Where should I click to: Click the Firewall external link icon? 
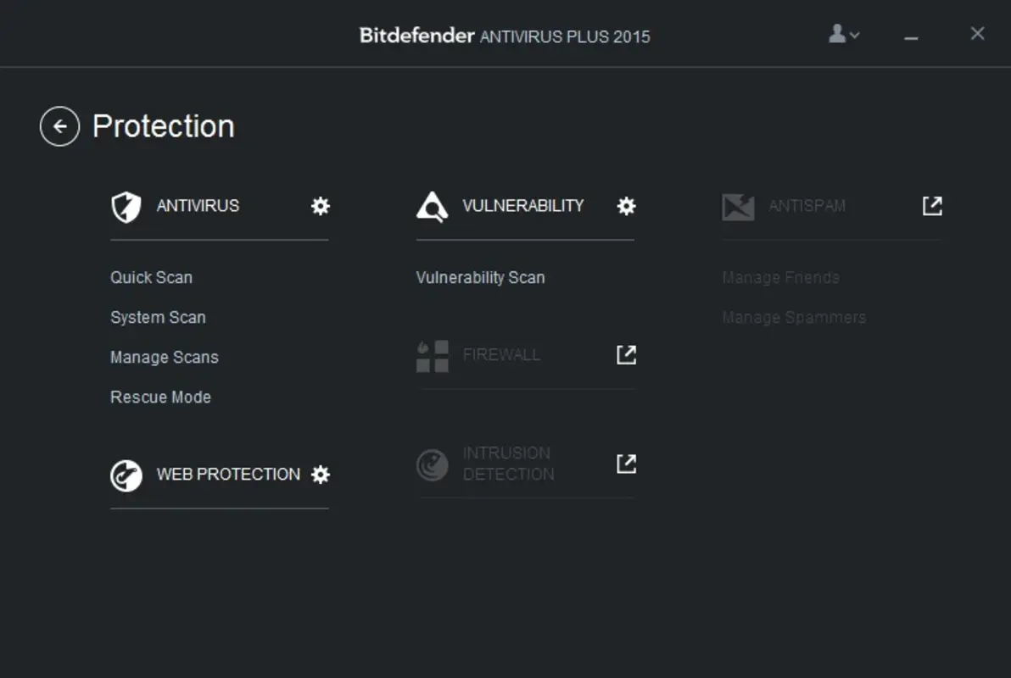pyautogui.click(x=625, y=354)
